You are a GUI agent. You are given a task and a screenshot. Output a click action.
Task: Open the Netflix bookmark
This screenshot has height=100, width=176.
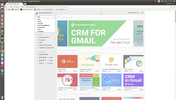click(38, 9)
